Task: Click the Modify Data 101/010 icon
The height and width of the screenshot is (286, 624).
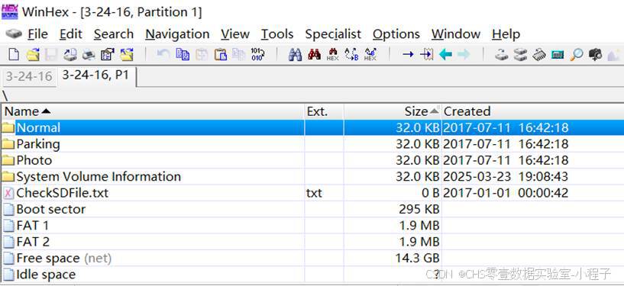Action: (x=258, y=54)
